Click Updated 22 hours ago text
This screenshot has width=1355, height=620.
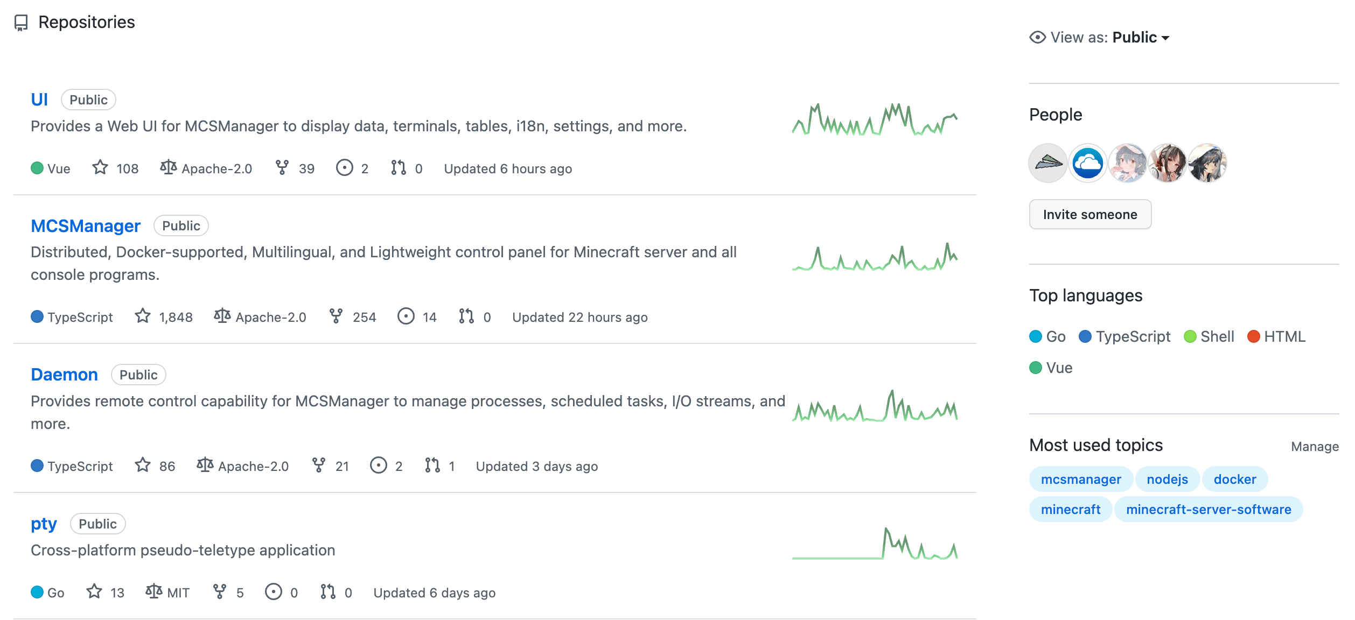580,317
